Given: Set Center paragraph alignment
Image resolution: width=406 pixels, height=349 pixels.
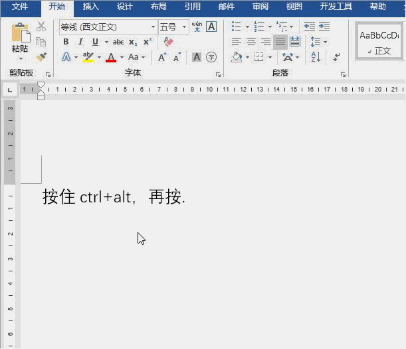Looking at the screenshot, I should pos(251,42).
